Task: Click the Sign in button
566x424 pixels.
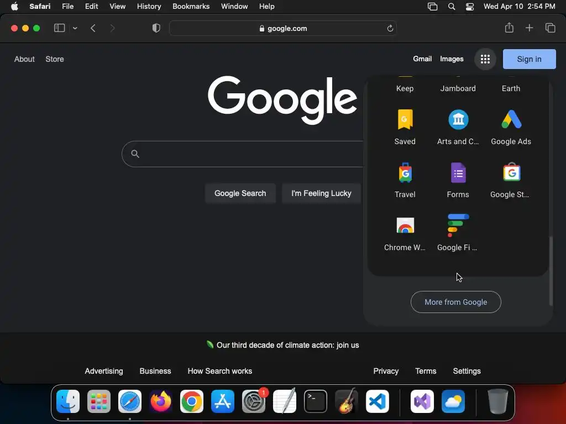Action: (529, 59)
